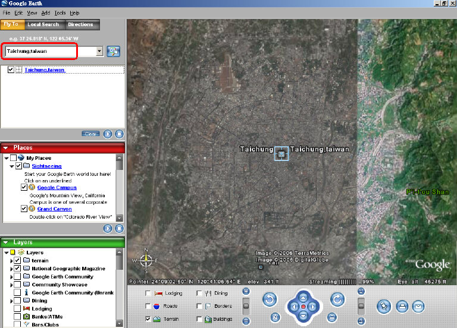Uncheck the Sightseeing folder checkbox
The height and width of the screenshot is (328, 457).
pyautogui.click(x=18, y=166)
